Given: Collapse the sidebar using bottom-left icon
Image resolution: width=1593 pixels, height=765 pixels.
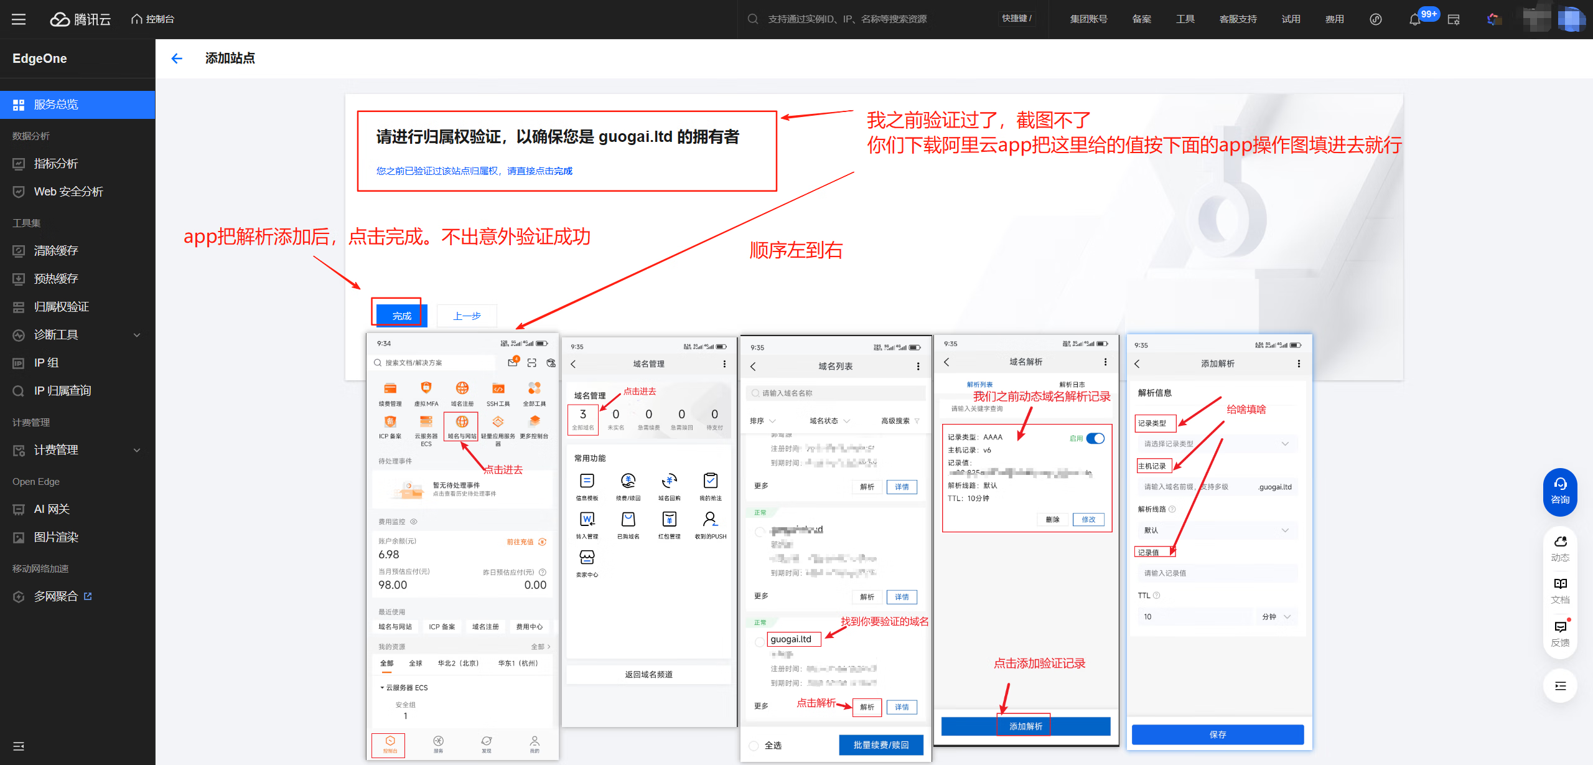Looking at the screenshot, I should pos(19,746).
